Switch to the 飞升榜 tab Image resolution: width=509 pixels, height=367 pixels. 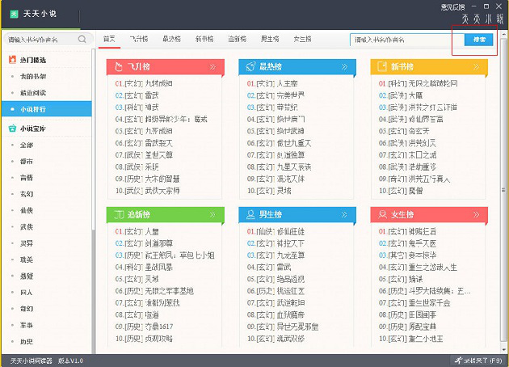(x=139, y=39)
